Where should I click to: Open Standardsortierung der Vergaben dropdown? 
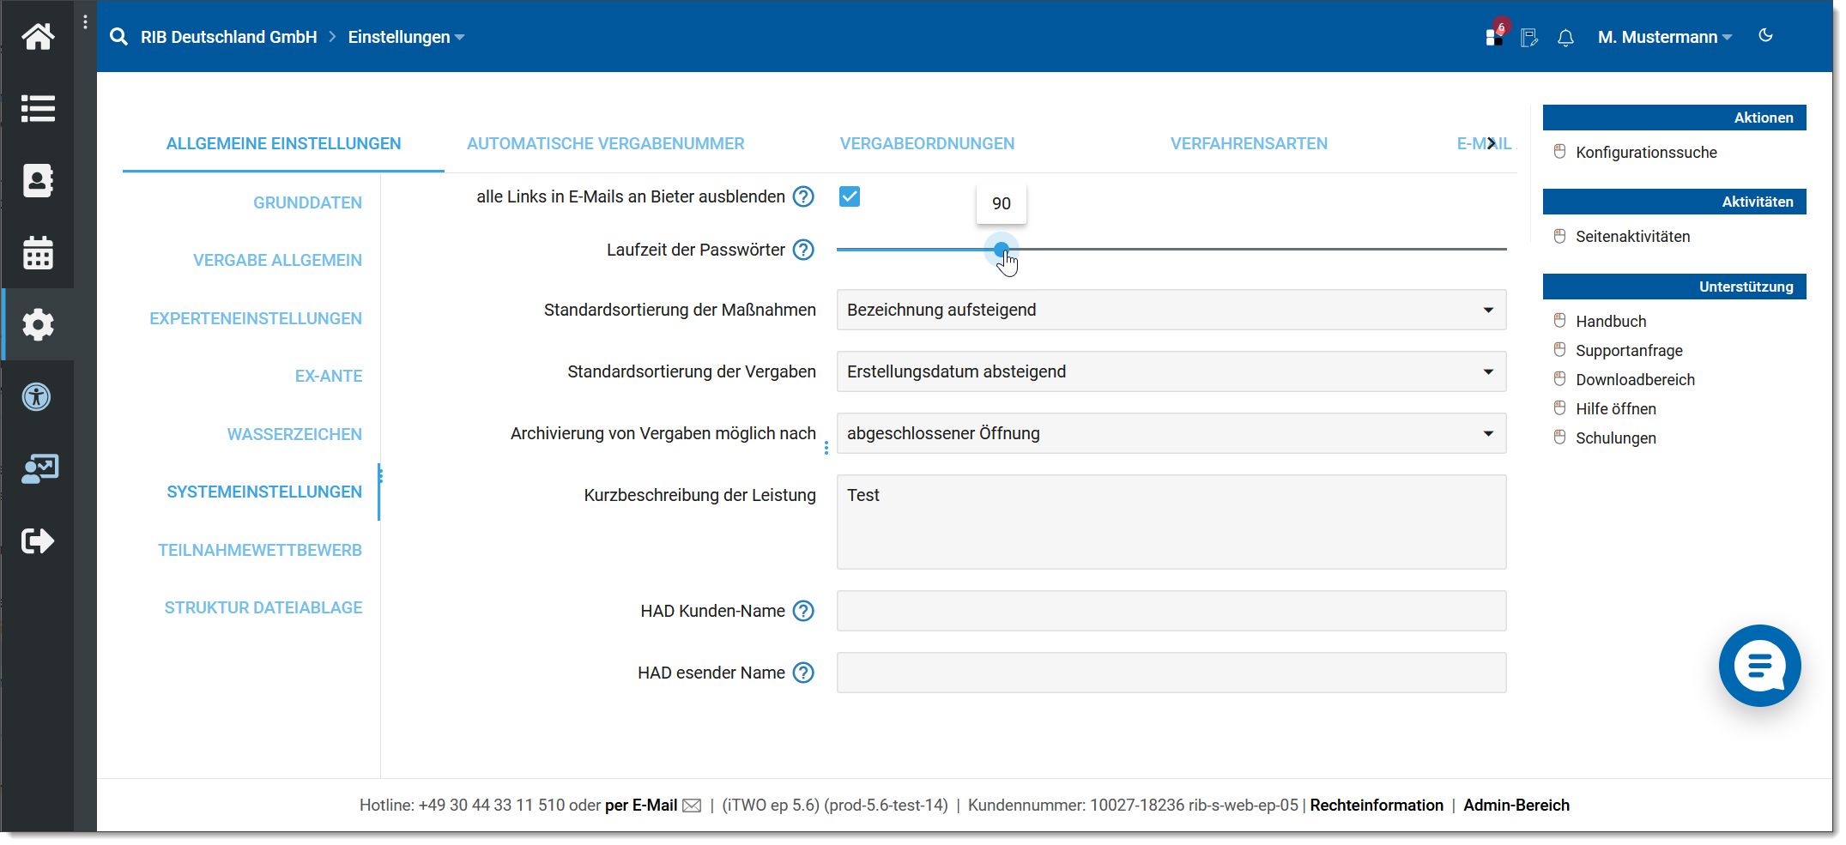coord(1171,371)
